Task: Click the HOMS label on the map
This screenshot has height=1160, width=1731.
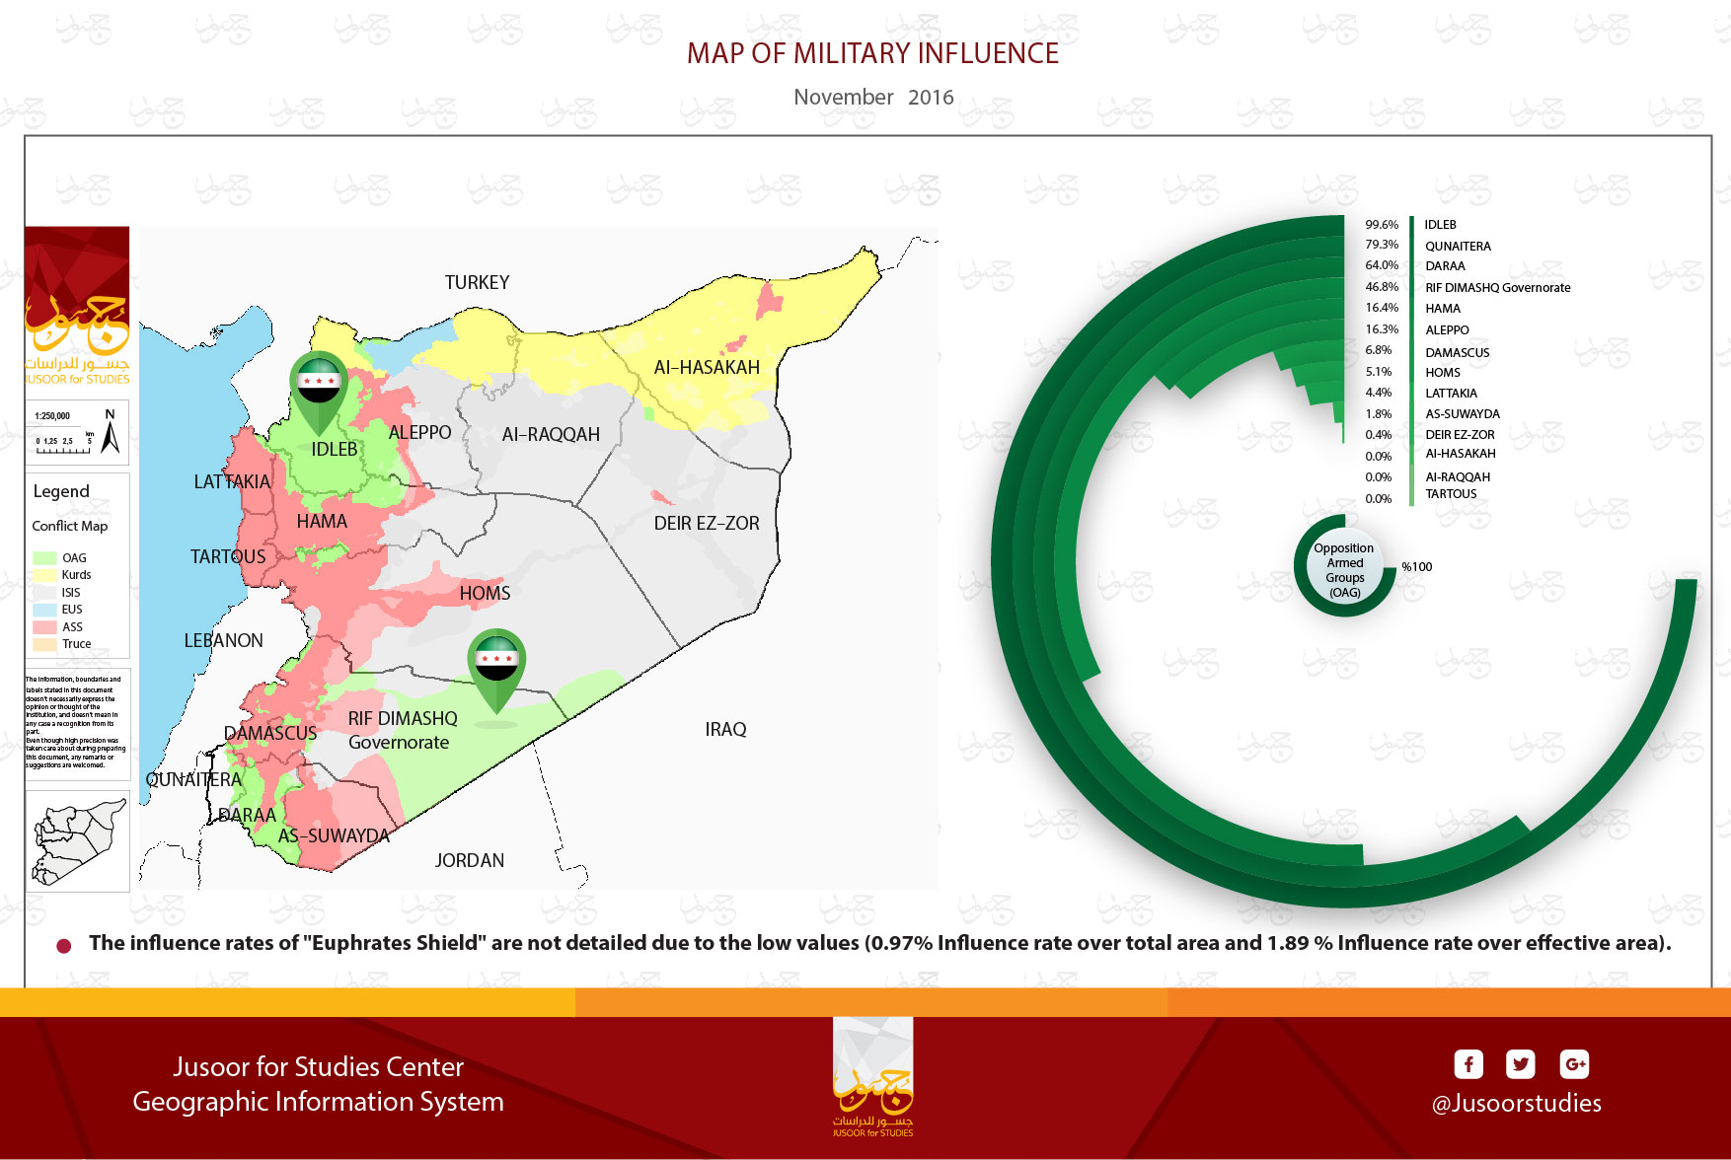Action: (485, 594)
